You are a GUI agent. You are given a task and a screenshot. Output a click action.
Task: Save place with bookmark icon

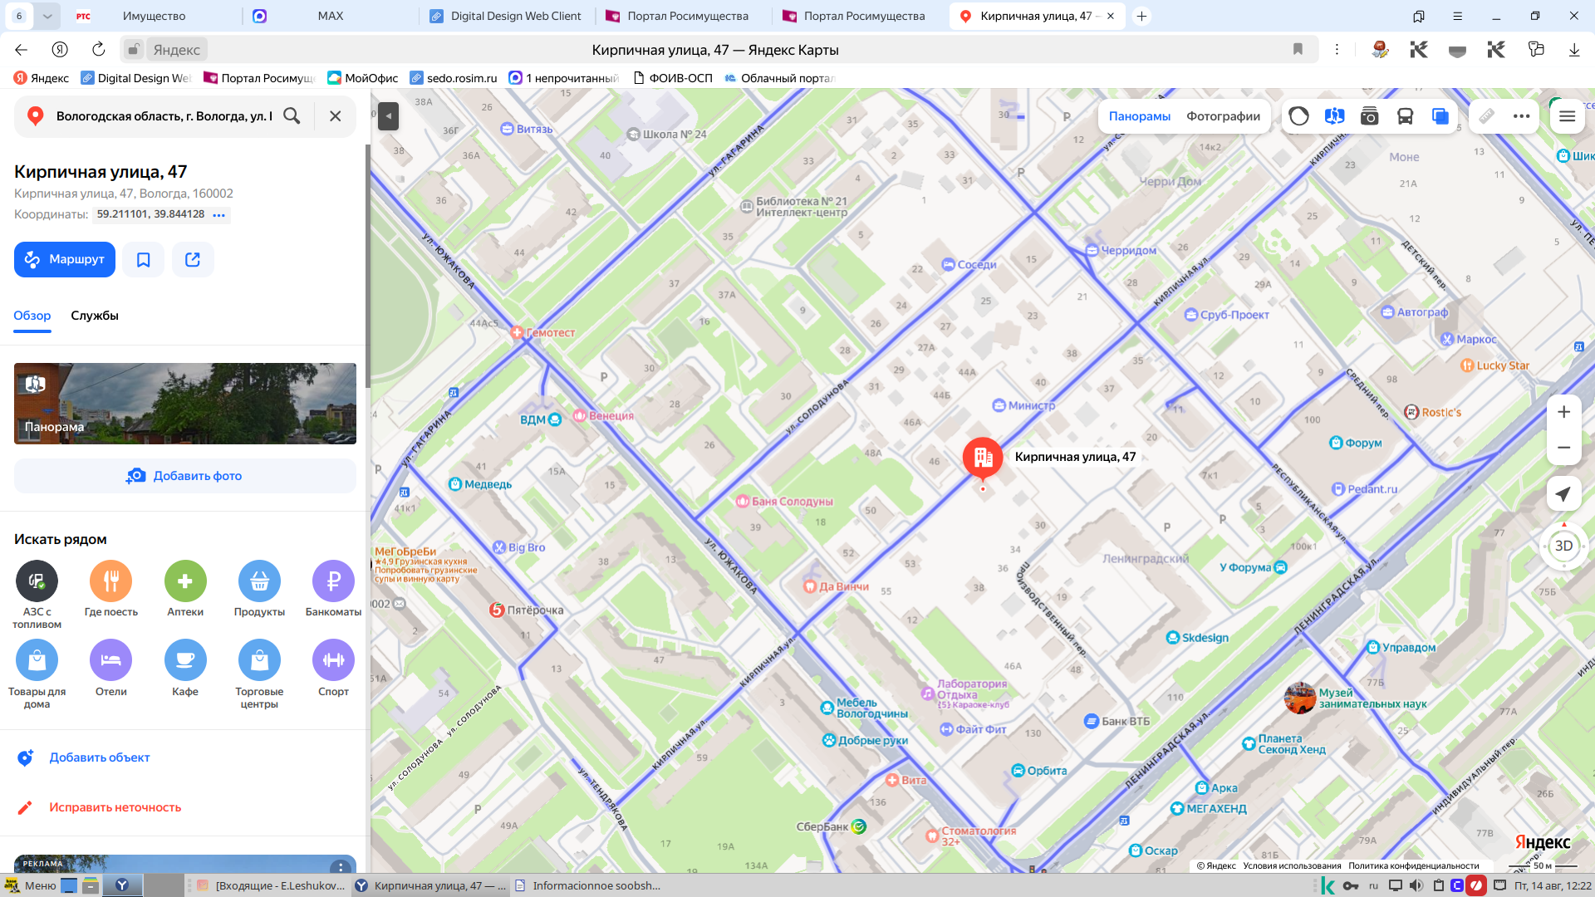[144, 260]
